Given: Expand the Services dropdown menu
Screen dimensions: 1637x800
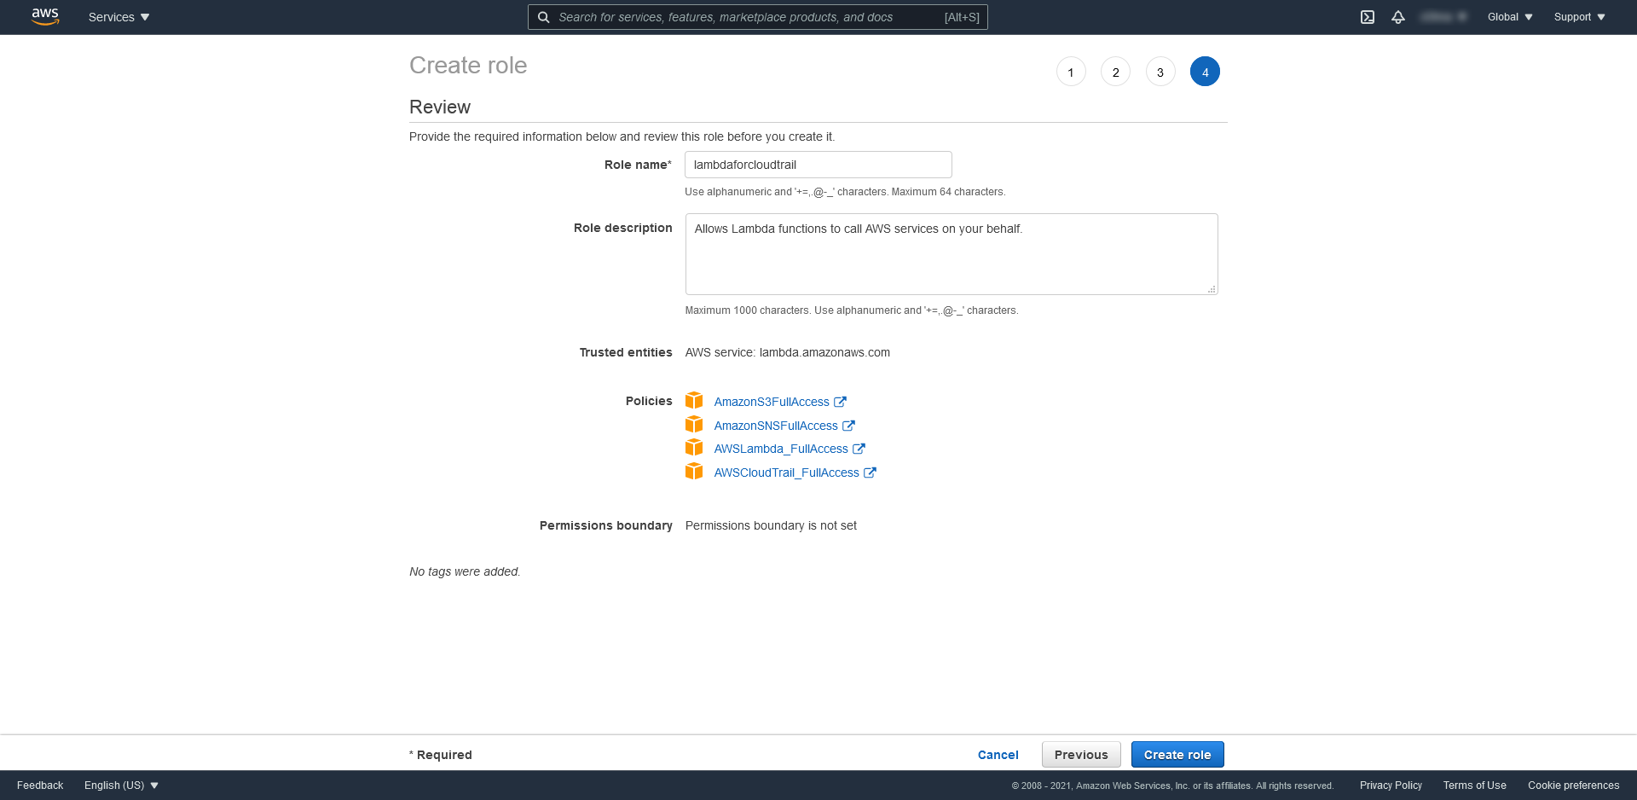Looking at the screenshot, I should pos(119,17).
